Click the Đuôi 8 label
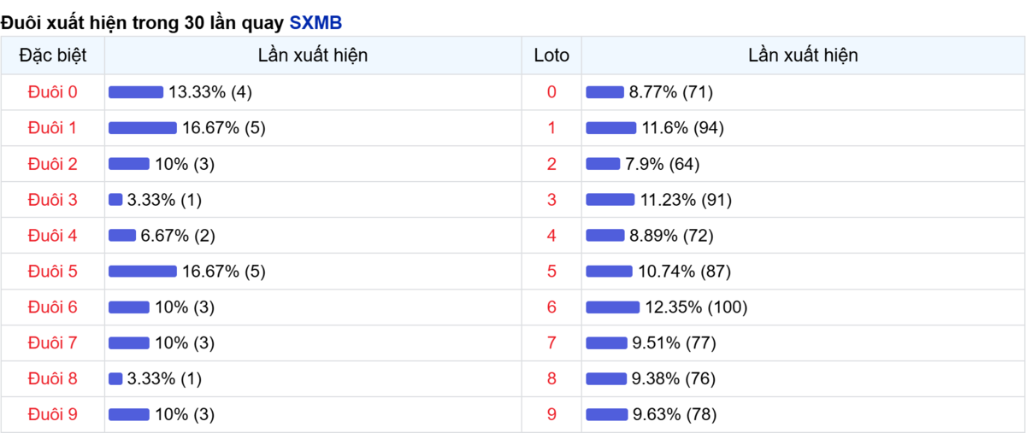The height and width of the screenshot is (433, 1026). pyautogui.click(x=52, y=379)
